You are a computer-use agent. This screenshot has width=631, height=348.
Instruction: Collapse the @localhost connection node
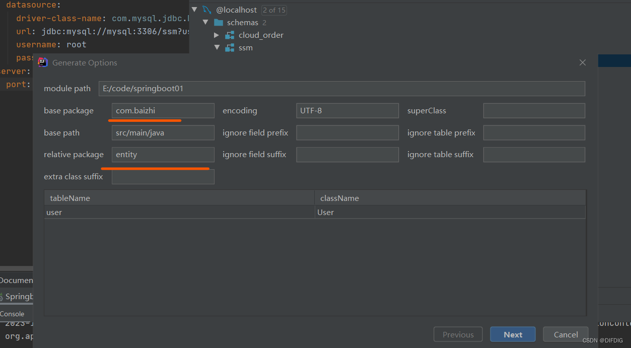194,10
